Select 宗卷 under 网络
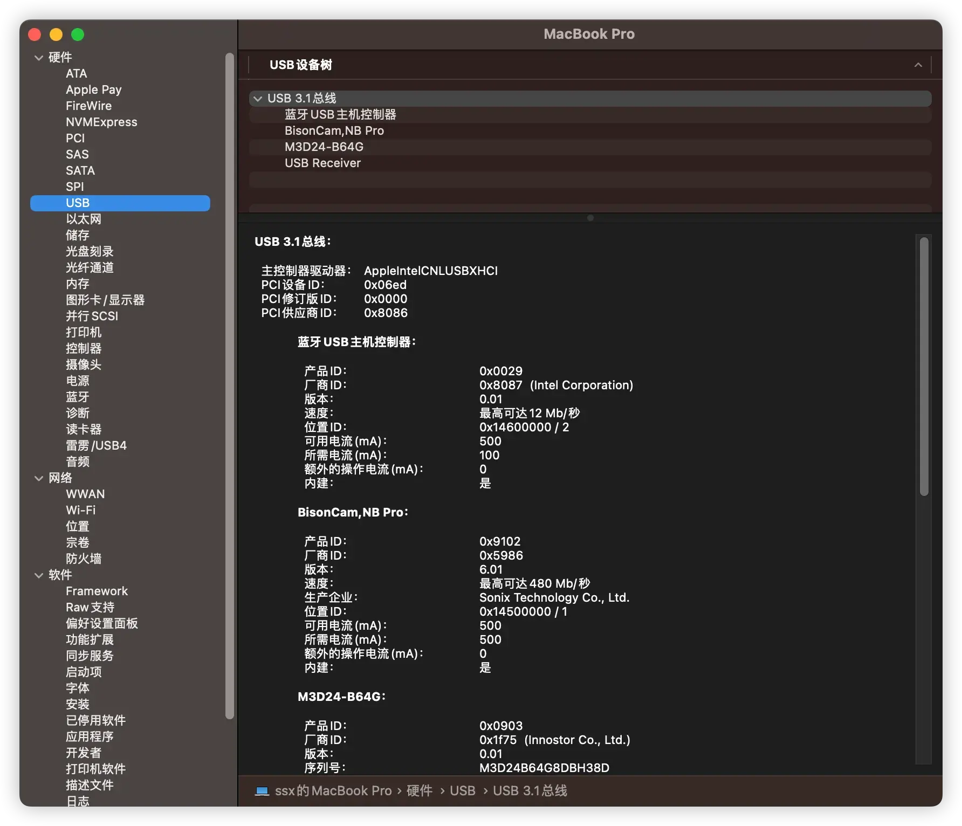Viewport: 962px width, 826px height. 78,542
